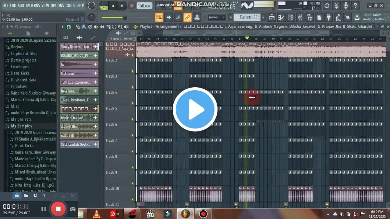Open the PATTERNS menu

tap(33, 5)
